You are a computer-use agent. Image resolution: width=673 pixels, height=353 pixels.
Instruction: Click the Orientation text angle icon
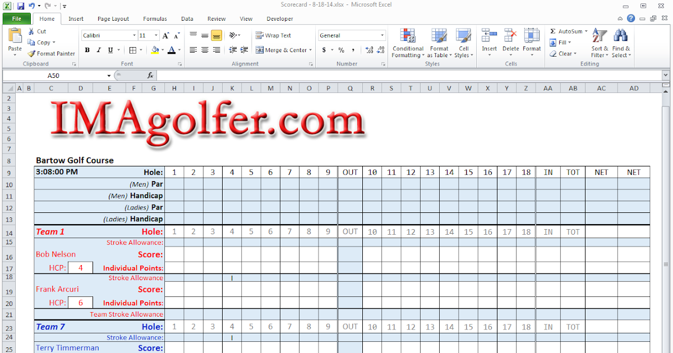233,35
